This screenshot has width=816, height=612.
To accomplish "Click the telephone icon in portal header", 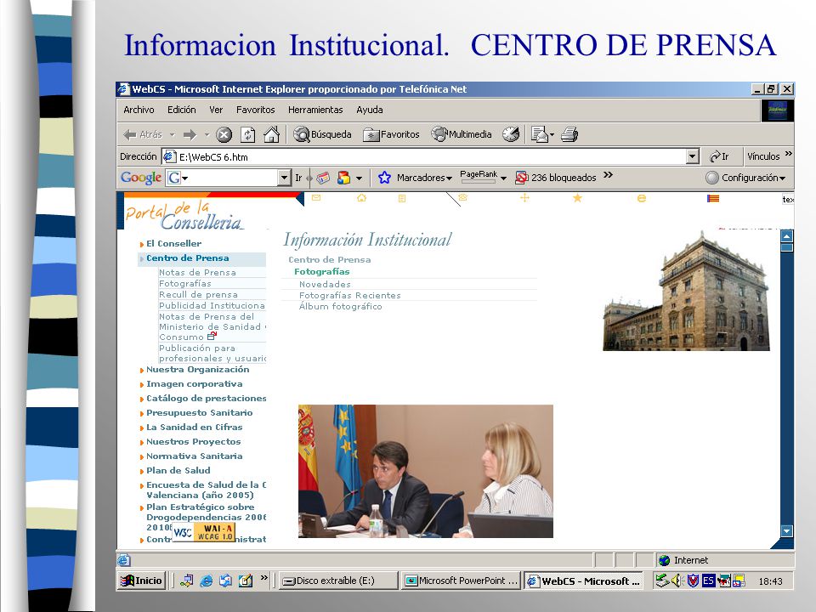I will pos(462,198).
